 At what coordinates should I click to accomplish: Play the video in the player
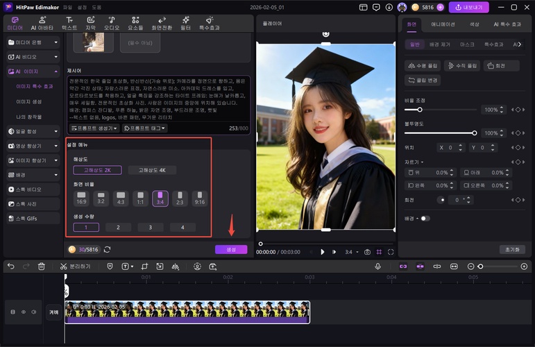[x=322, y=252]
